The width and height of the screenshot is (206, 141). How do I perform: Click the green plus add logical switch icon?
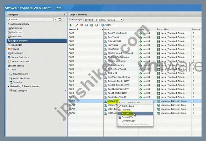pyautogui.click(x=70, y=25)
